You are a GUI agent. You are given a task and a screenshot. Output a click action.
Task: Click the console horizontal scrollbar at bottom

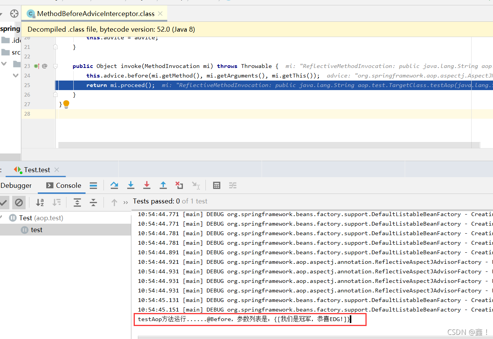coord(315,337)
